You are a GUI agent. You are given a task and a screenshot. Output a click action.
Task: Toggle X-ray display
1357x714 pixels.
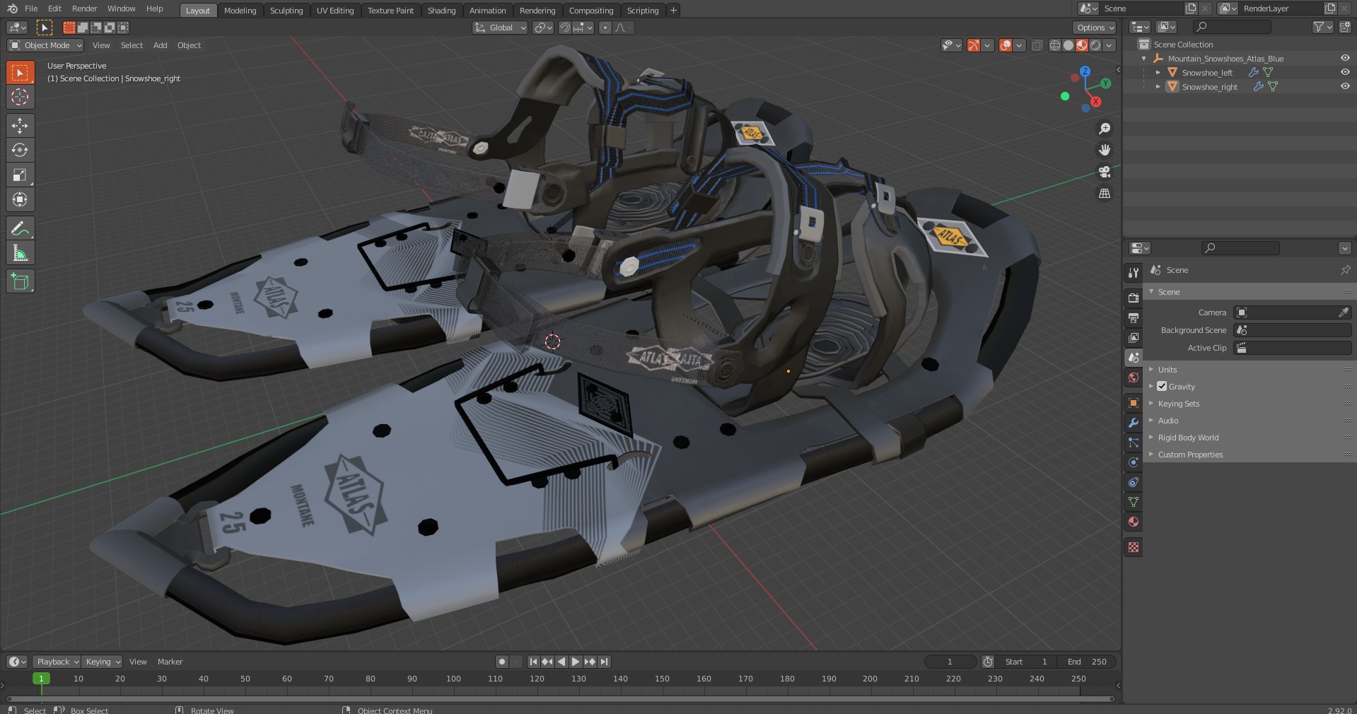pyautogui.click(x=1037, y=45)
